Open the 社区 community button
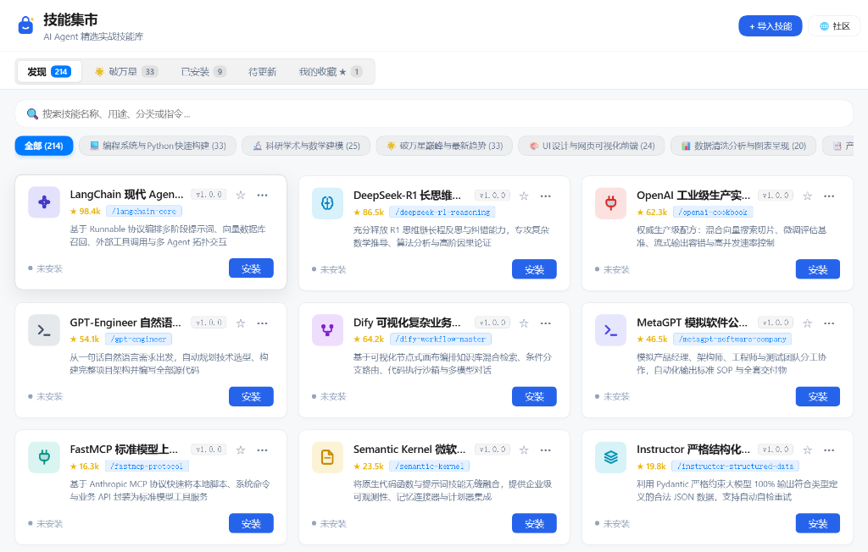 [x=834, y=26]
